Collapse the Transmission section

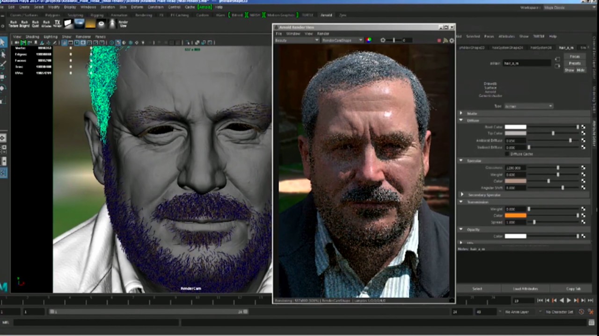click(461, 202)
